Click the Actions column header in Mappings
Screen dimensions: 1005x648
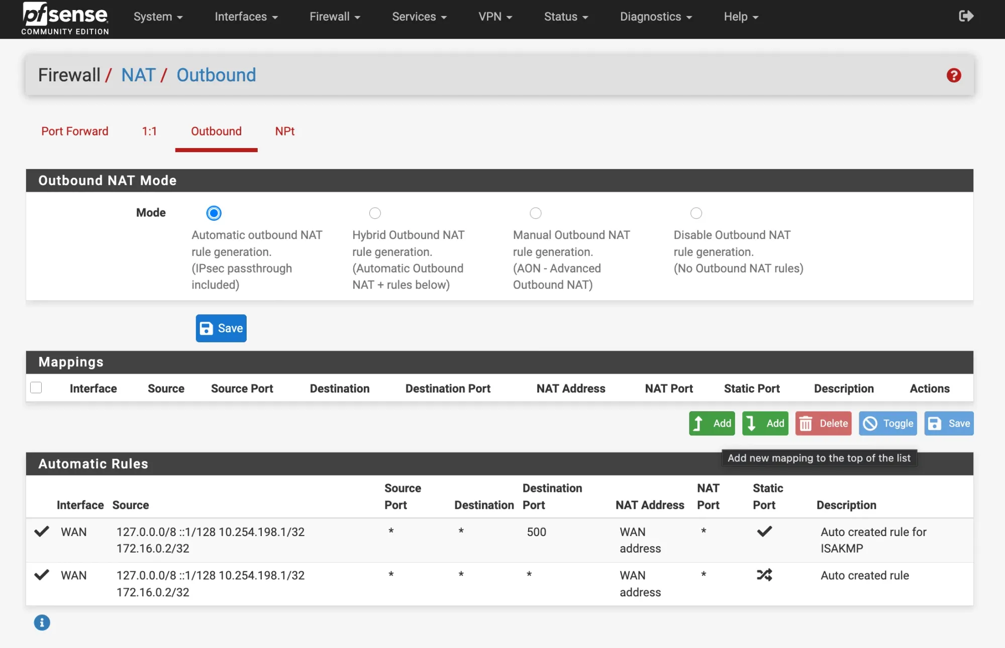click(930, 388)
